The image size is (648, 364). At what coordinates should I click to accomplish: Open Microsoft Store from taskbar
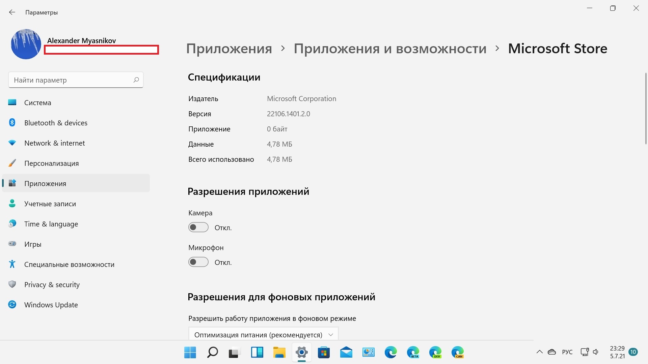[324, 353]
